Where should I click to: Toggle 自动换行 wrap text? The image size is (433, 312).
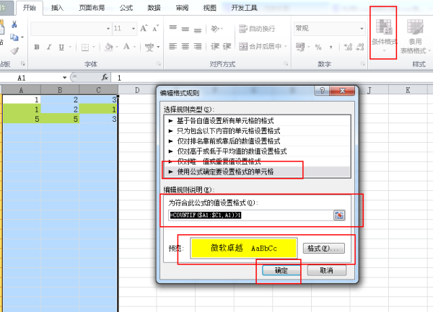257,28
